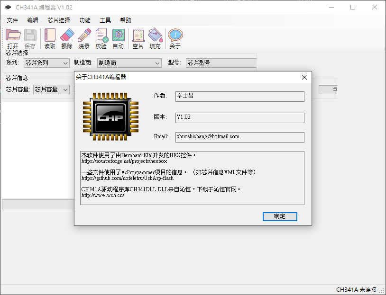Open the 功能 menu
Image resolution: width=386 pixels, height=295 pixels.
pyautogui.click(x=85, y=20)
